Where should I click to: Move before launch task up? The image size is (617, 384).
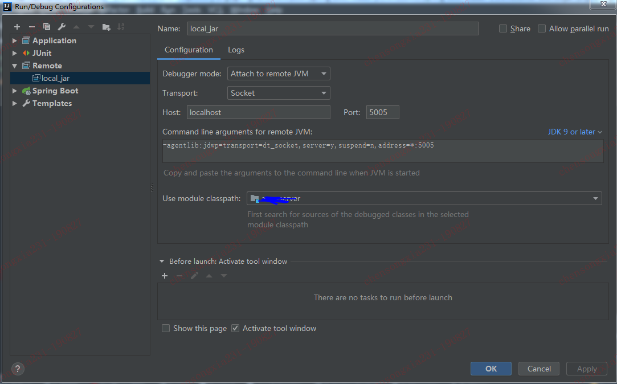pyautogui.click(x=209, y=276)
